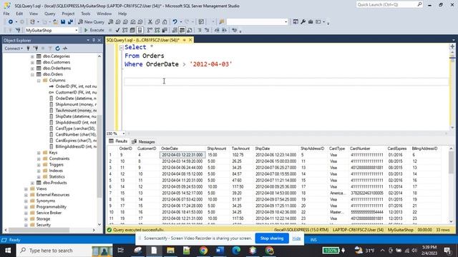Click the Stop sharing button
458x257 pixels.
click(272, 238)
